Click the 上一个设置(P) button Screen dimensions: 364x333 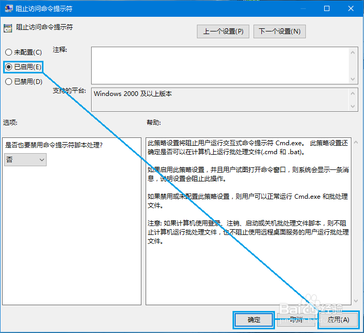(223, 31)
